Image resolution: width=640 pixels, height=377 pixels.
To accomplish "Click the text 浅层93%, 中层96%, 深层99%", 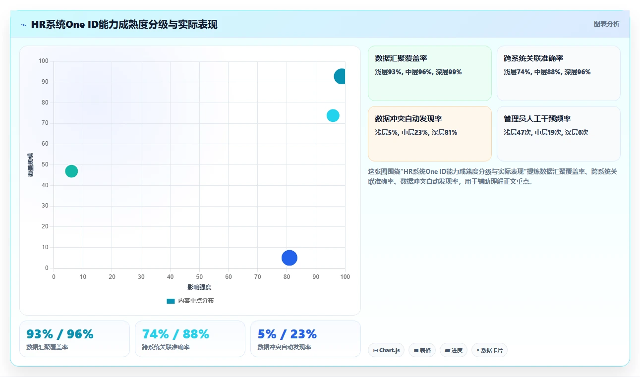I will point(418,72).
